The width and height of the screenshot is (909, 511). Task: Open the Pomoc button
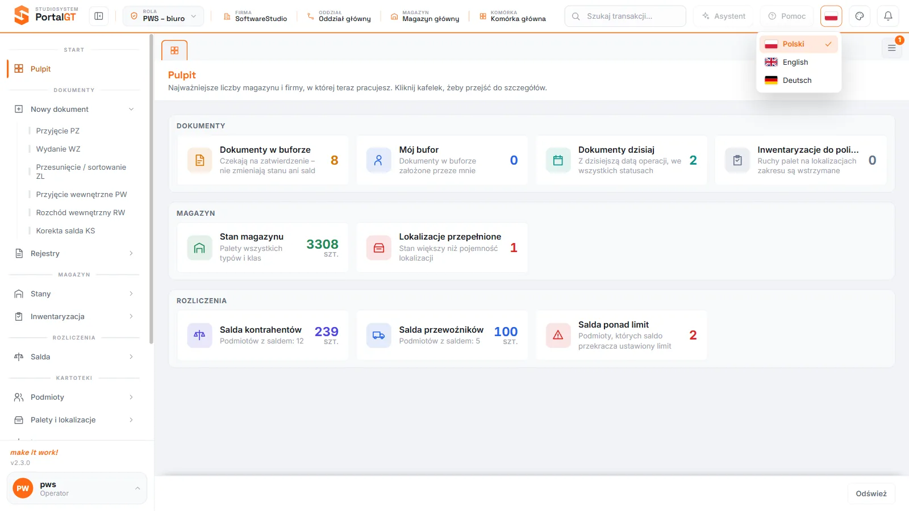click(x=787, y=16)
